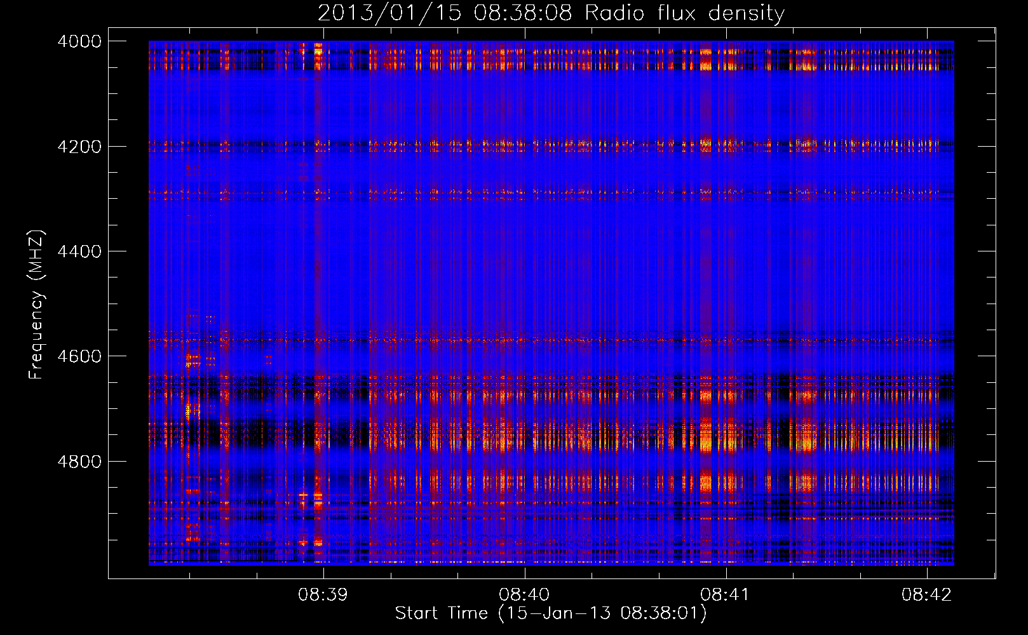This screenshot has width=1028, height=635.
Task: Click the 4800 frequency tick label
Action: [79, 462]
